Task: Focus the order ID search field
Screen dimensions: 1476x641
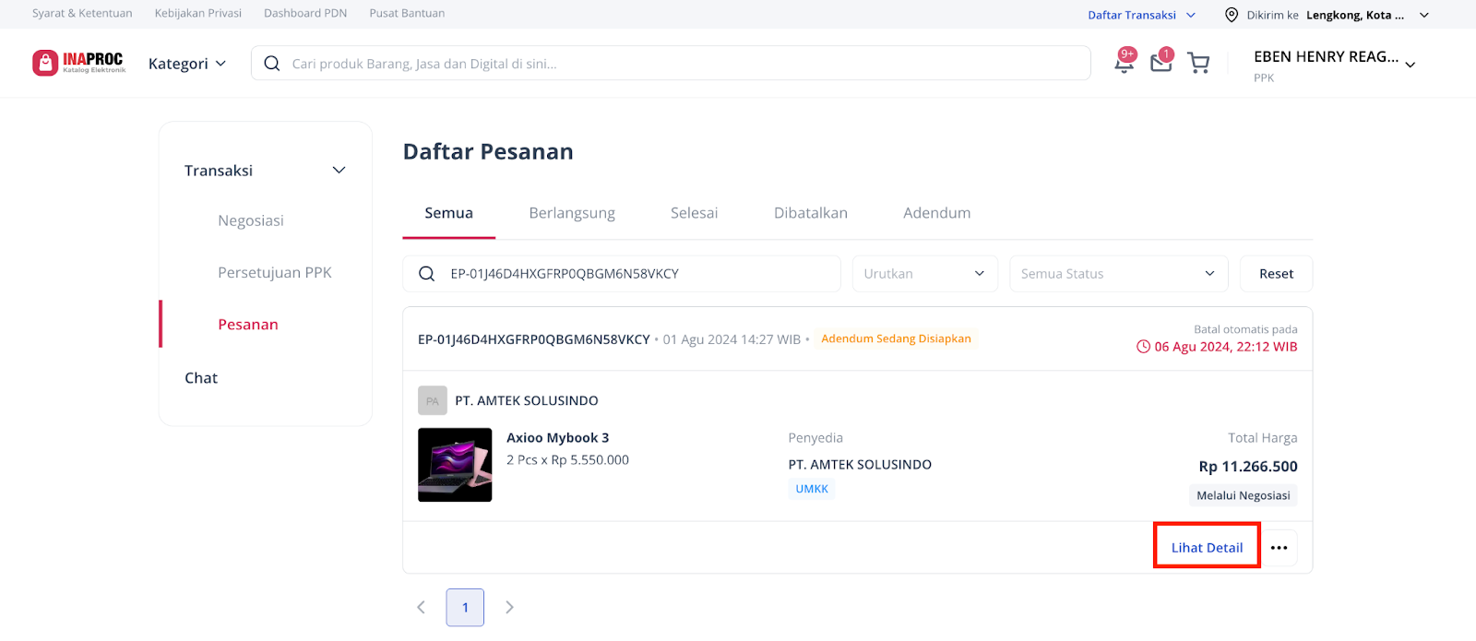Action: pos(622,274)
